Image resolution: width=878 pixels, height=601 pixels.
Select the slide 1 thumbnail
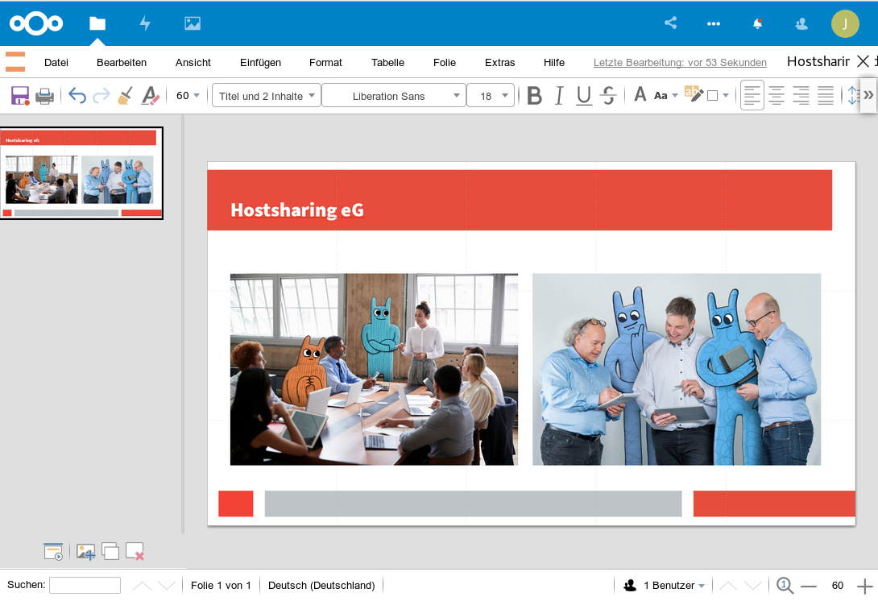81,173
